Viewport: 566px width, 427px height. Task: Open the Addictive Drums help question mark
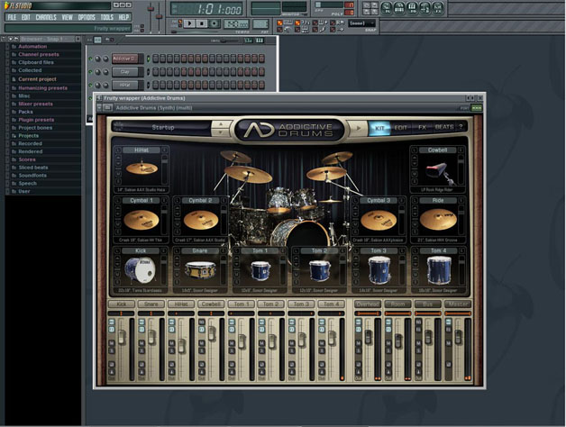click(x=461, y=127)
